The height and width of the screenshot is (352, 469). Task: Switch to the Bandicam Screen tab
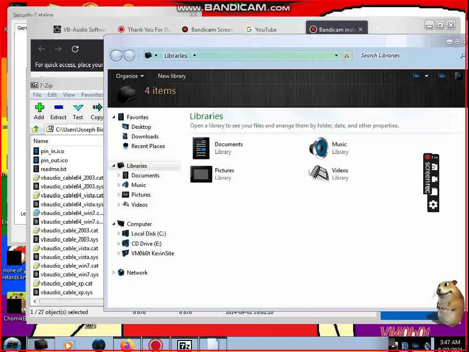tap(208, 29)
